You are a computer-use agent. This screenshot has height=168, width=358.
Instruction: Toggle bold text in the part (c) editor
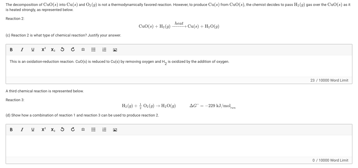pos(11,50)
